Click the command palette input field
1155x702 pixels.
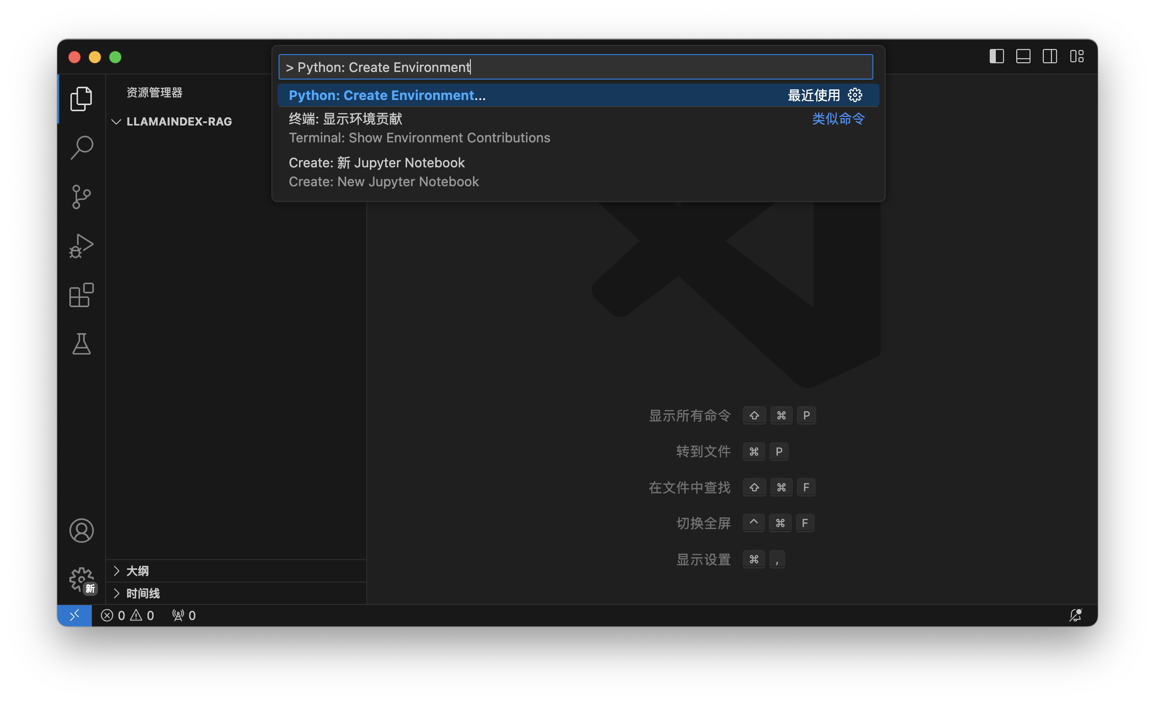point(575,67)
